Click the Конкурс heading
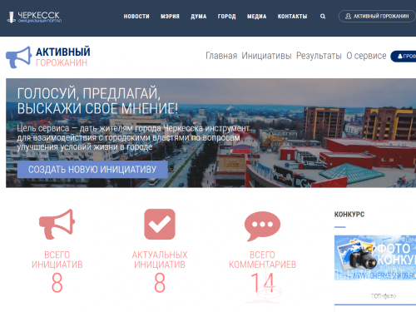 click(x=349, y=215)
